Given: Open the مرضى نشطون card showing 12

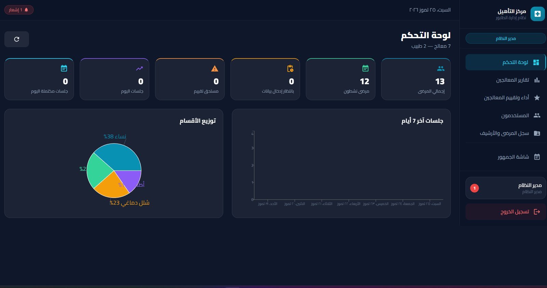Looking at the screenshot, I should (341, 79).
